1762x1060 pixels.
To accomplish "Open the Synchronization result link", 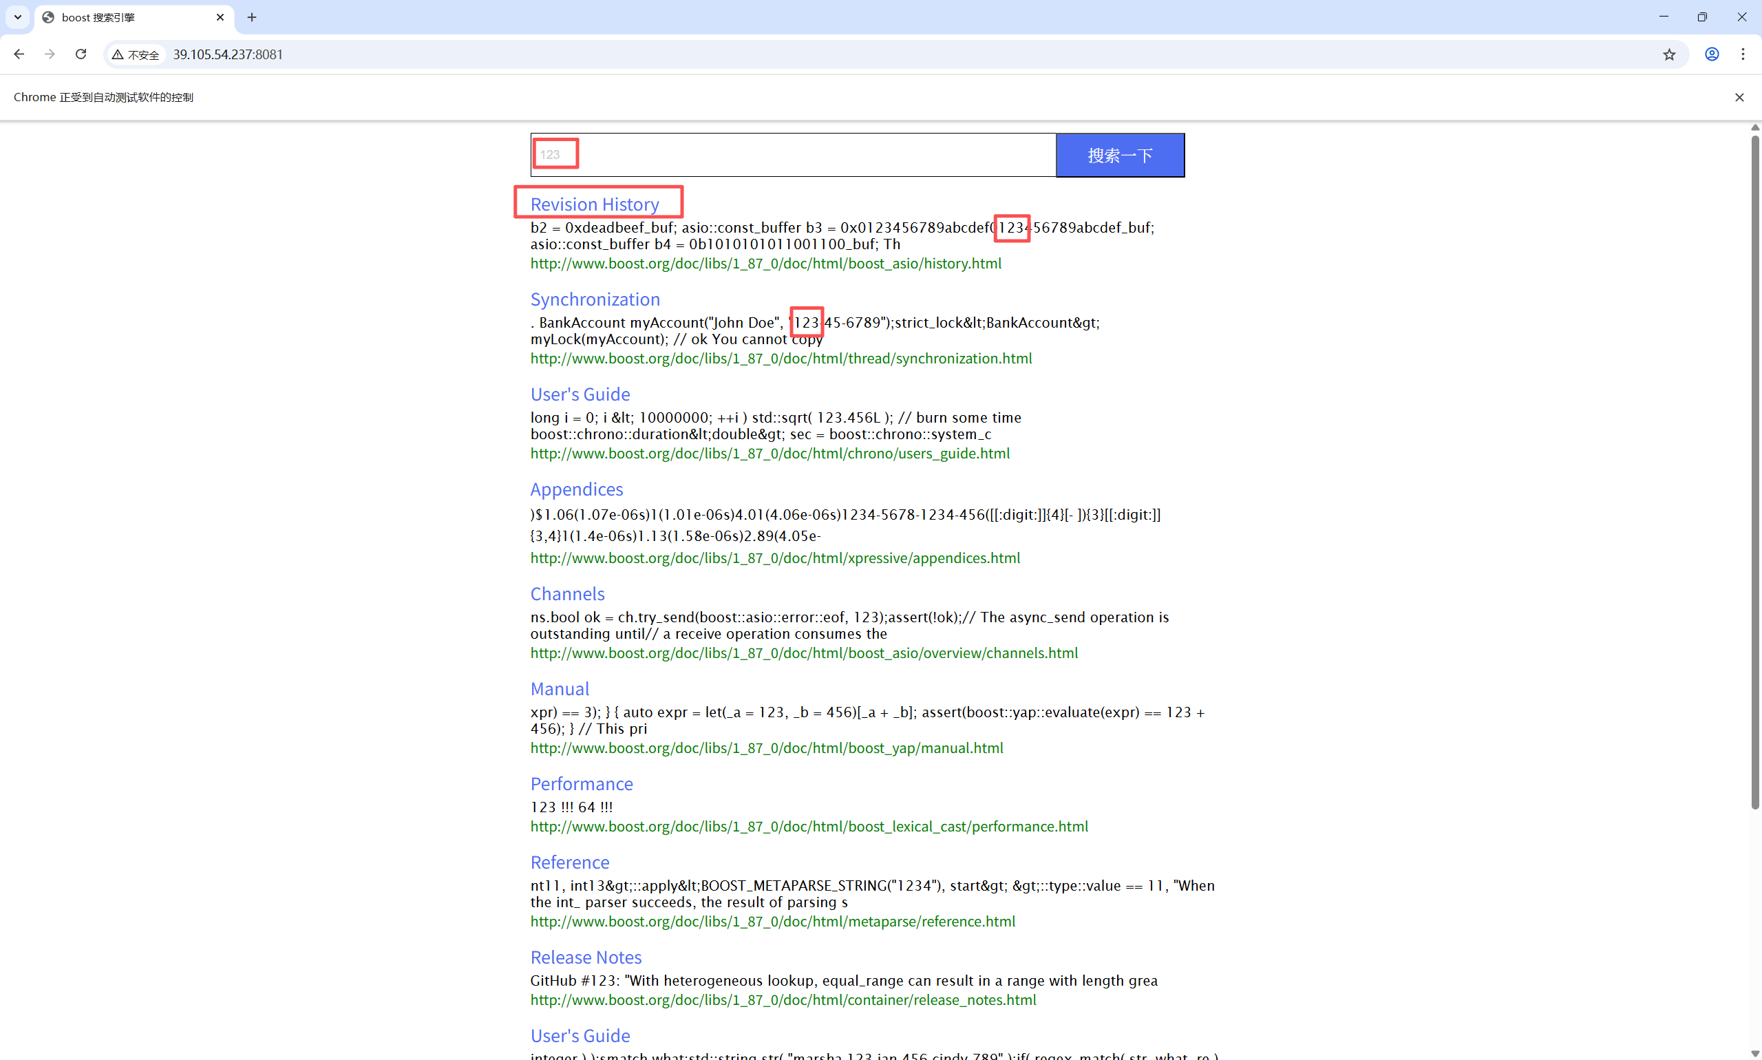I will 595,299.
